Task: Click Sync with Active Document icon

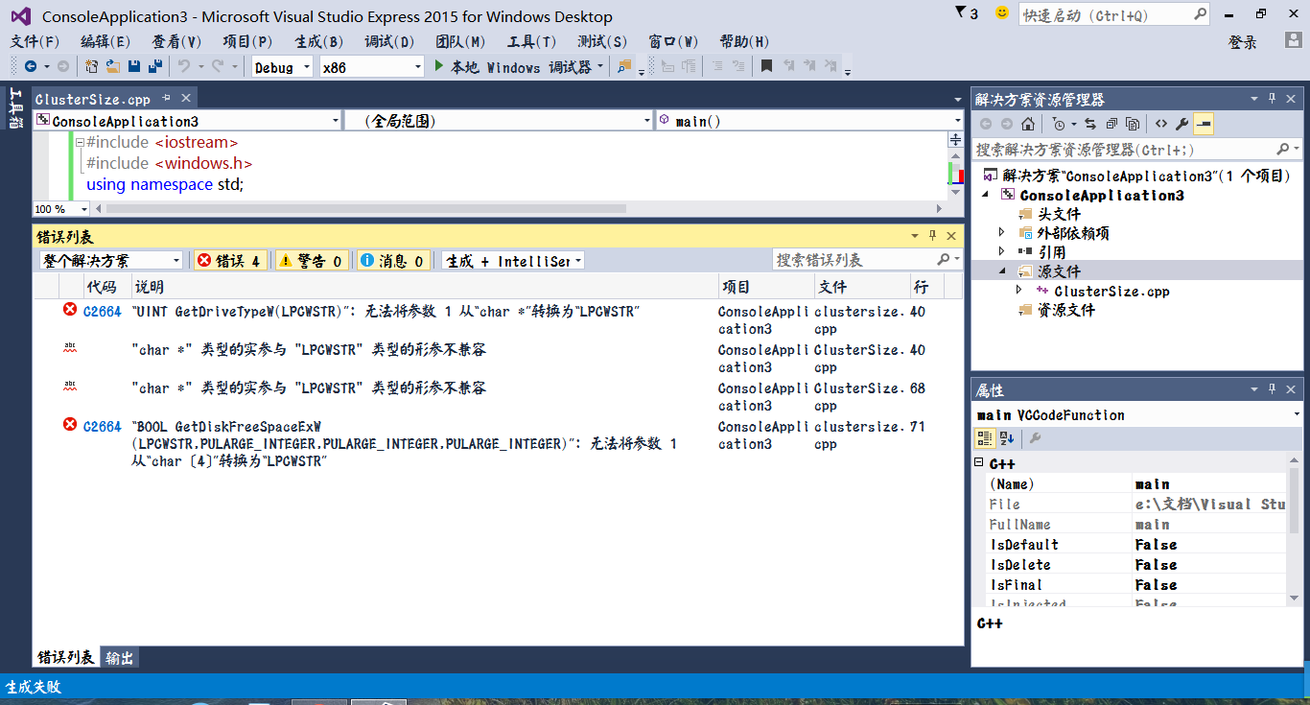Action: [1090, 124]
